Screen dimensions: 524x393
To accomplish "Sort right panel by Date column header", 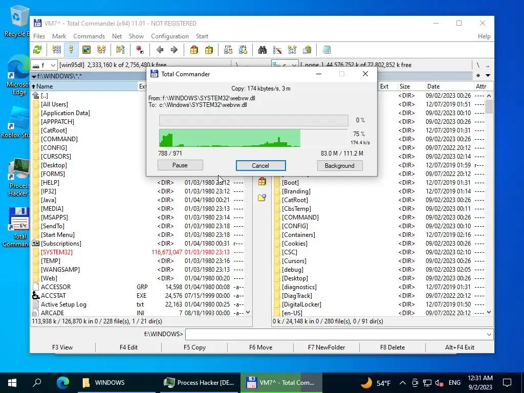I will click(x=449, y=86).
